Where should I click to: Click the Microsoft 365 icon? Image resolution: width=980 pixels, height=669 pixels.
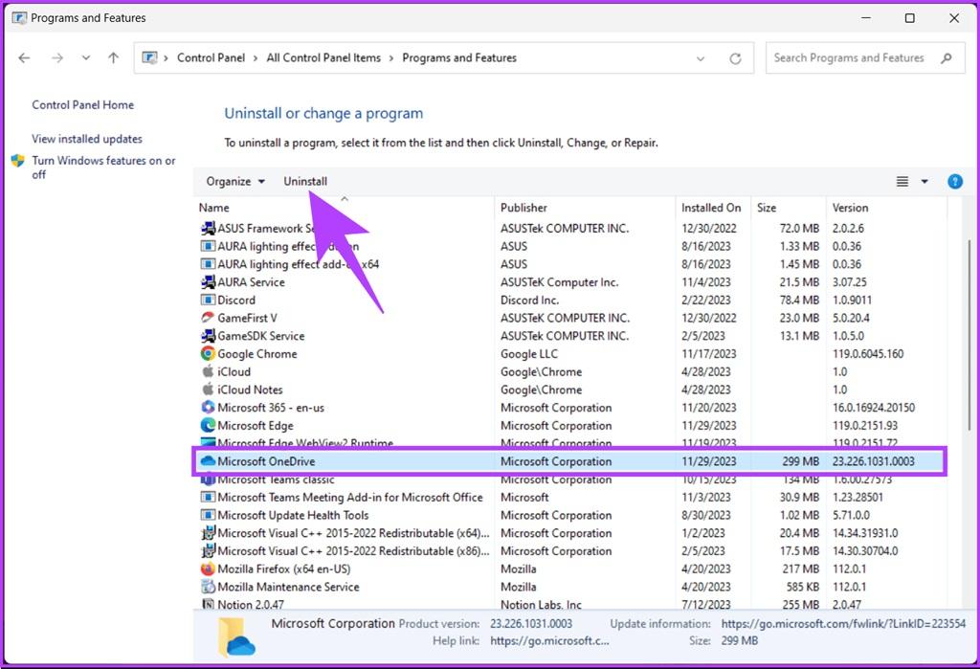coord(208,408)
